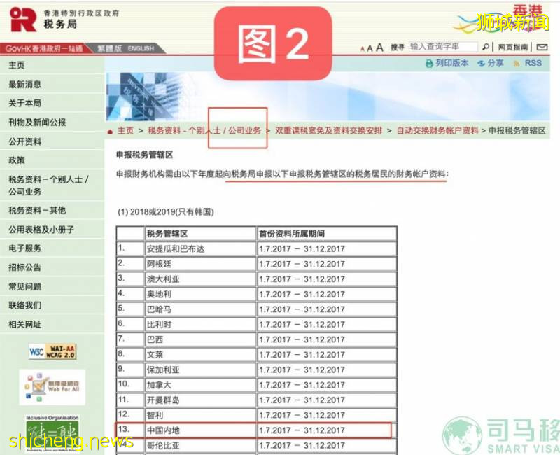Click the 列印版本 printer icon
Viewport: 560px width, 455px height.
(430, 63)
